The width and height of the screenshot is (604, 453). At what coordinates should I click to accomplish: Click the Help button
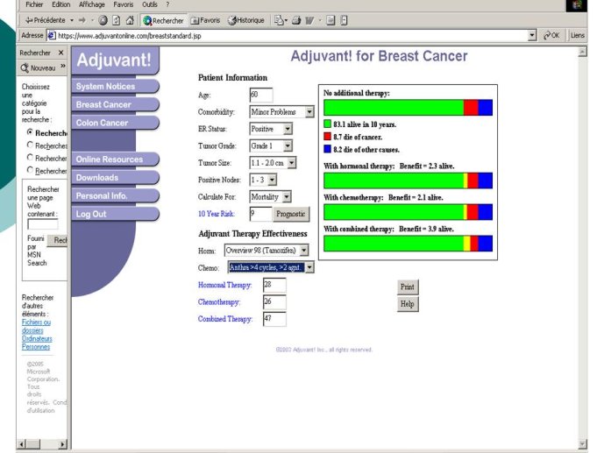408,304
